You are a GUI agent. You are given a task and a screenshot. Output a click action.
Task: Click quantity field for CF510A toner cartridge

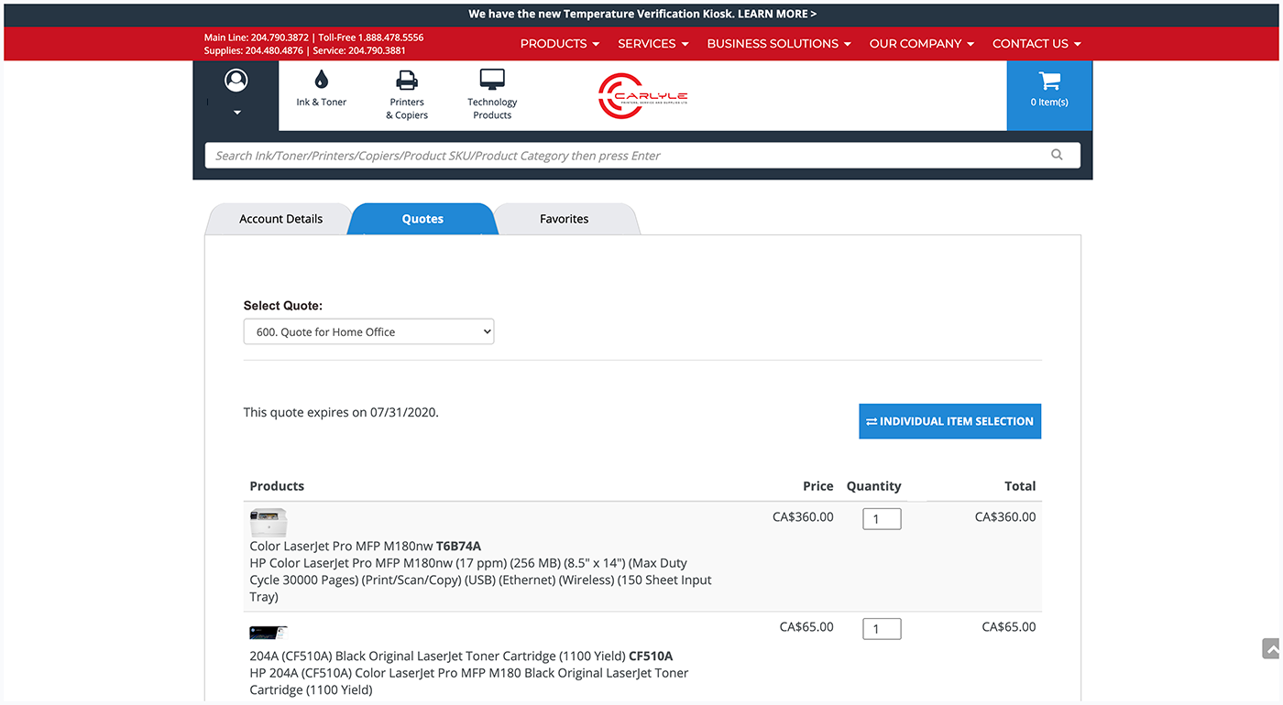tap(882, 629)
